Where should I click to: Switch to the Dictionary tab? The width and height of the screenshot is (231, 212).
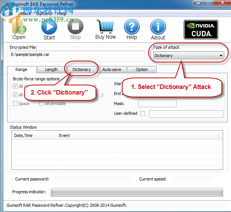(82, 69)
